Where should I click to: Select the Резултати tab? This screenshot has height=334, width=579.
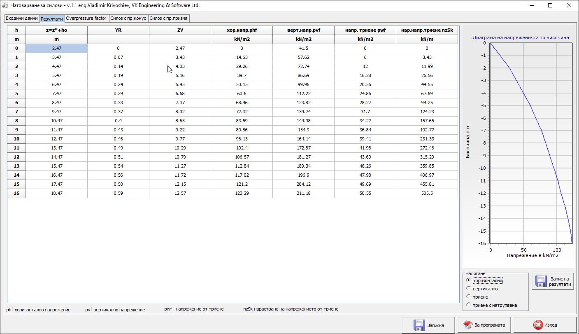point(52,19)
